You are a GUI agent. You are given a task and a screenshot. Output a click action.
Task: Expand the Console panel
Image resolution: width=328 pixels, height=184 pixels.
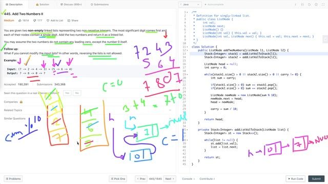[x=188, y=179]
